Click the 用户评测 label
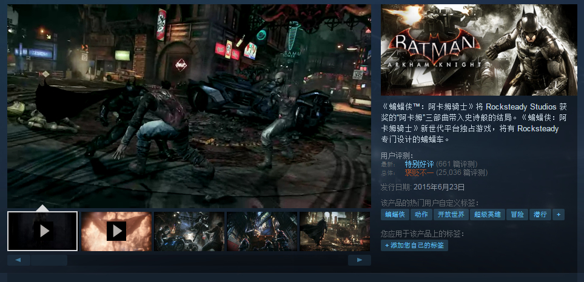584x282 pixels. tap(397, 156)
